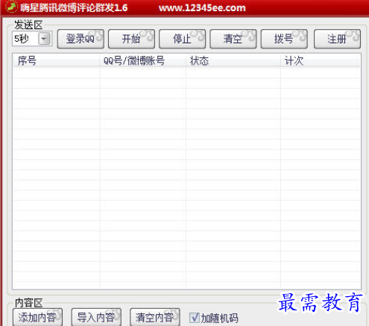Sort by the 序号 column header

click(x=56, y=60)
